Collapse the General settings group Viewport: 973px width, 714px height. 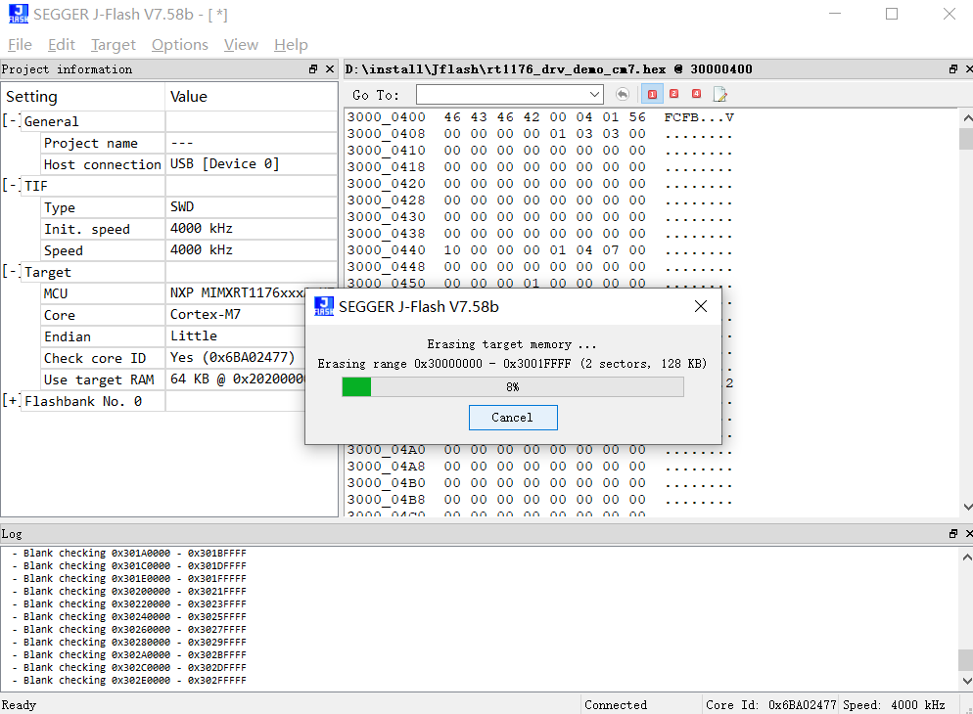(11, 121)
